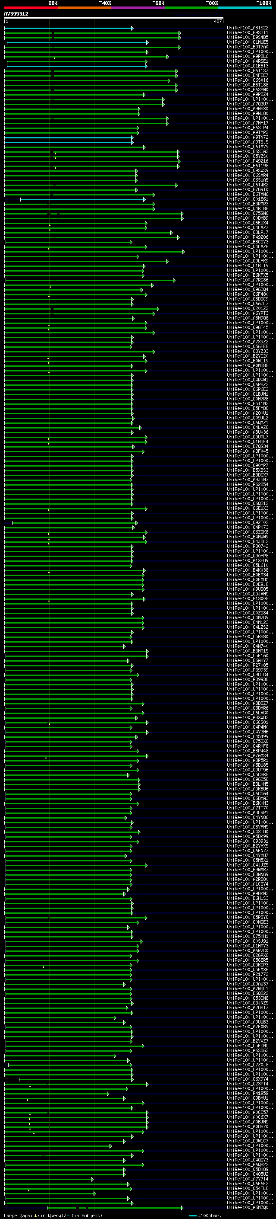Click the purple 60% identity legend segment
This screenshot has height=1219, width=276.
(x=138, y=8)
